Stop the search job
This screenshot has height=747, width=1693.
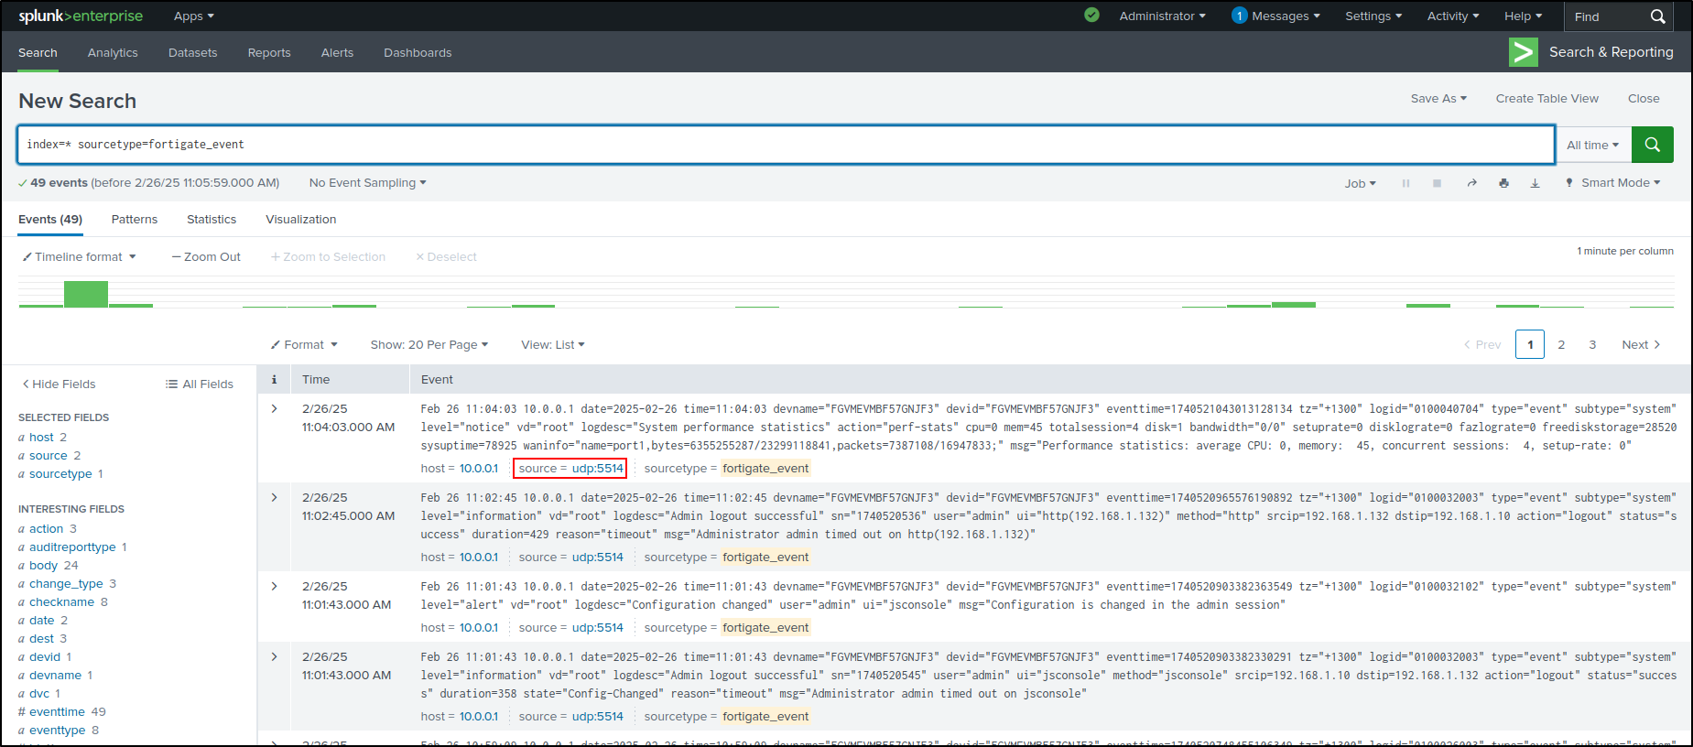(1437, 183)
